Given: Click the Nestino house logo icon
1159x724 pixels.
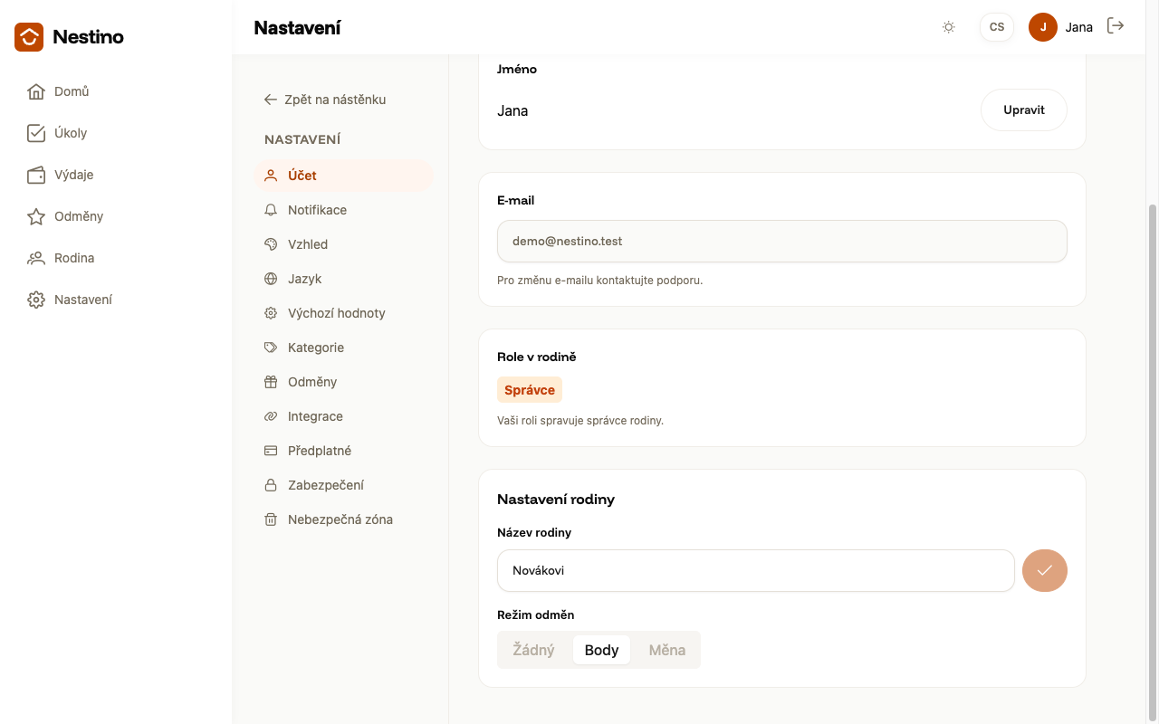Looking at the screenshot, I should tap(29, 37).
